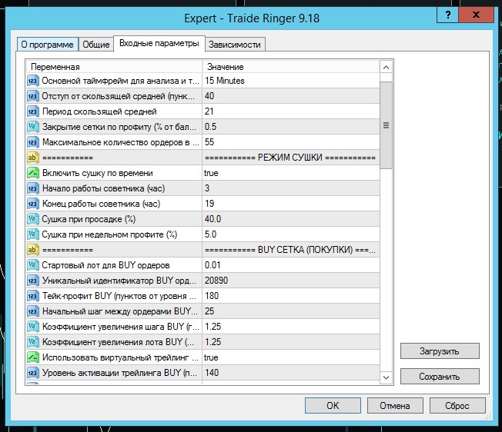The width and height of the screenshot is (502, 432).
Task: Click the value 5.0 of Сушка при недельном профите
Action: click(x=211, y=234)
